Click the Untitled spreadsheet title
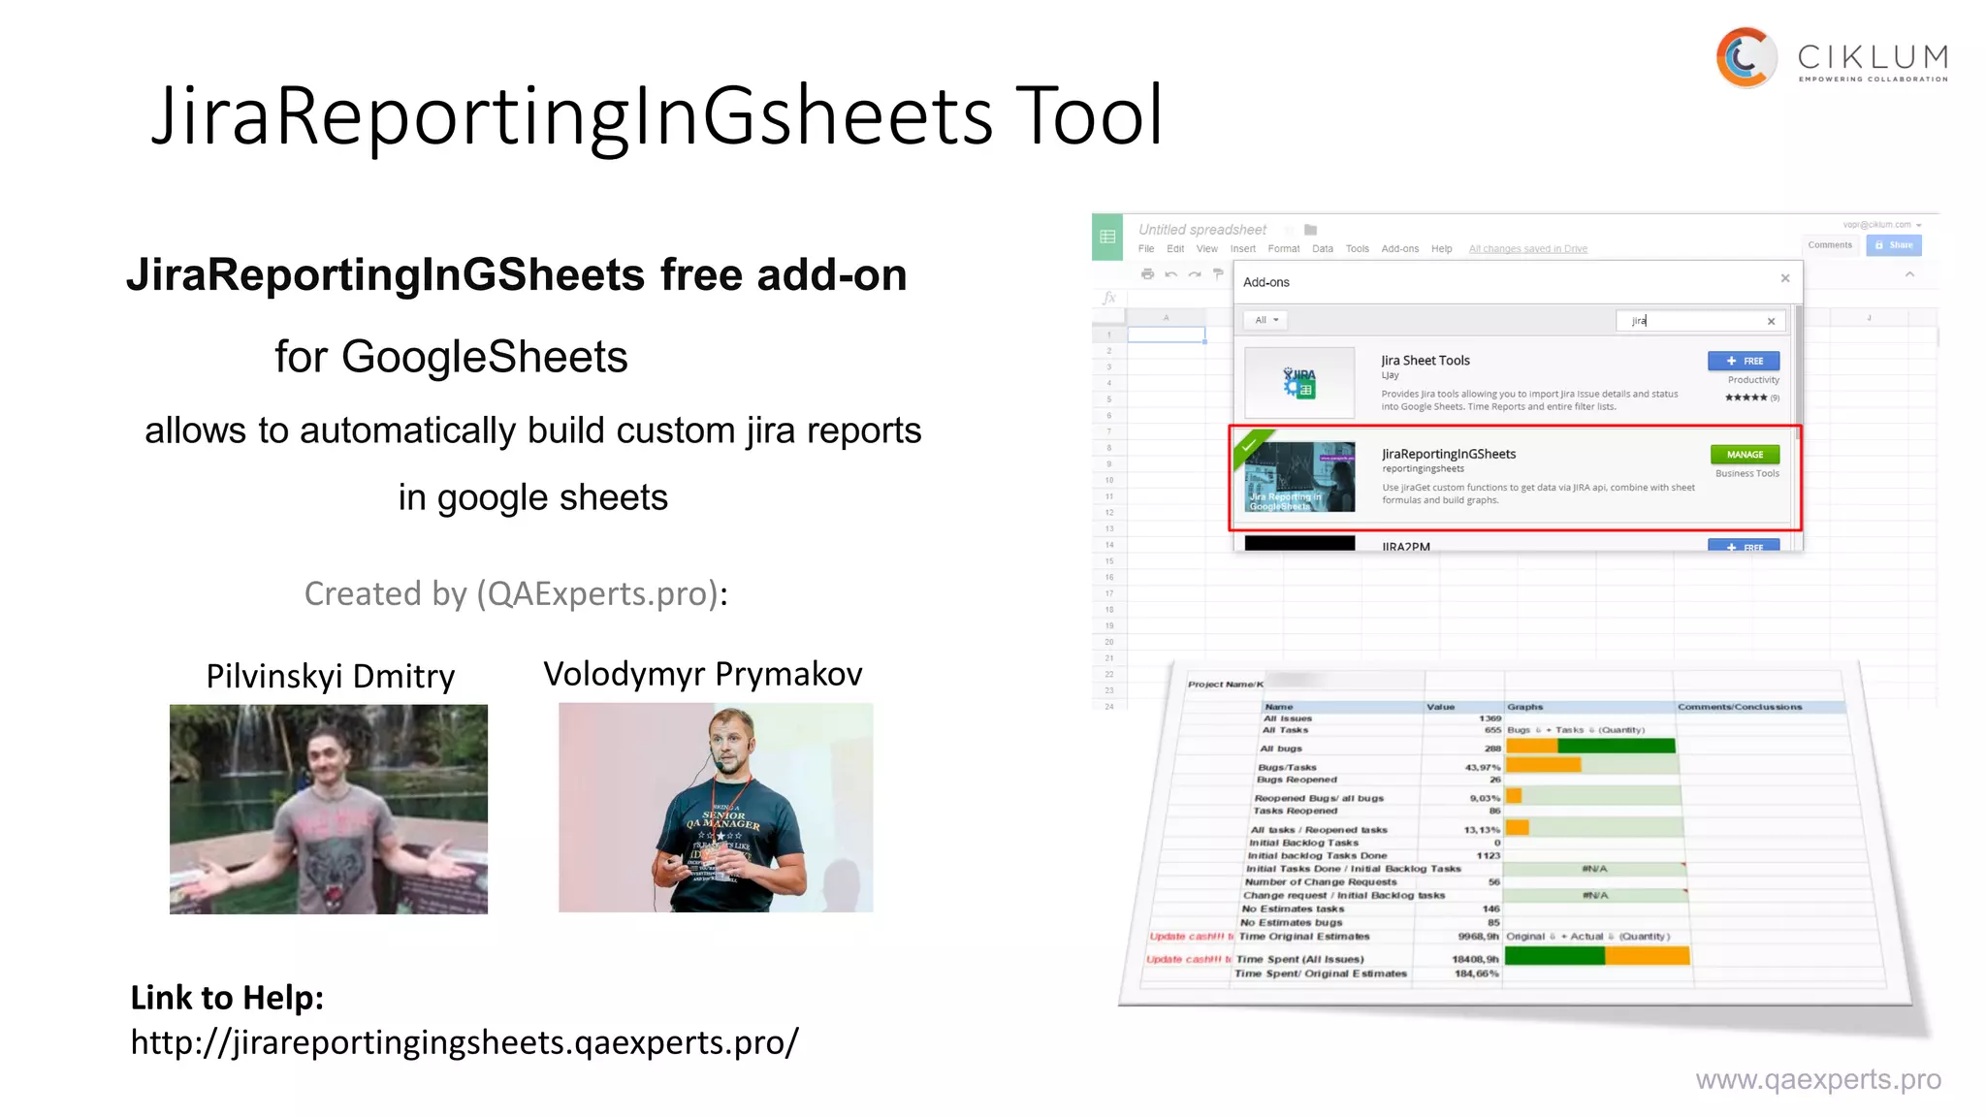The height and width of the screenshot is (1117, 1986). point(1201,230)
